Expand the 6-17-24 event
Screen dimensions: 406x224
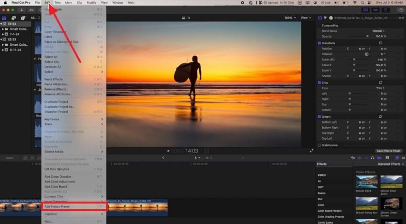pos(3,50)
